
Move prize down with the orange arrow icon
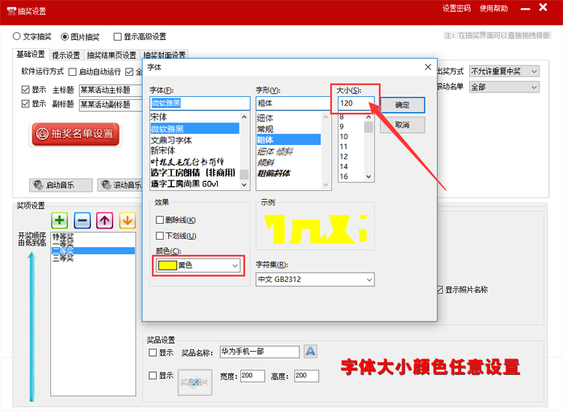click(127, 220)
